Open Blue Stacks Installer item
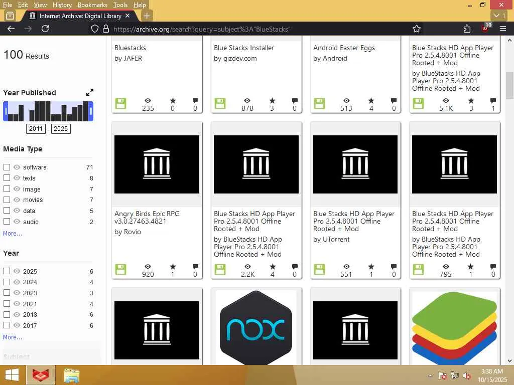This screenshot has height=385, width=514. (x=243, y=48)
